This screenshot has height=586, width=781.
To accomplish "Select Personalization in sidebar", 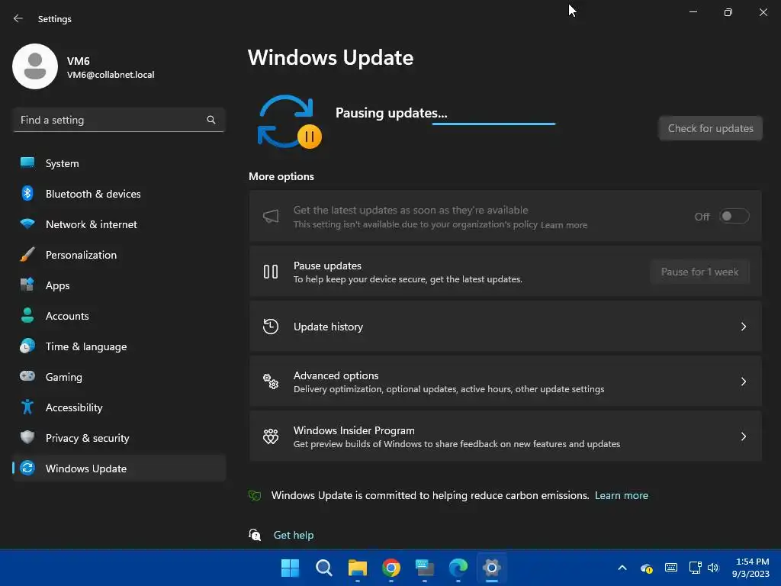I will click(119, 255).
